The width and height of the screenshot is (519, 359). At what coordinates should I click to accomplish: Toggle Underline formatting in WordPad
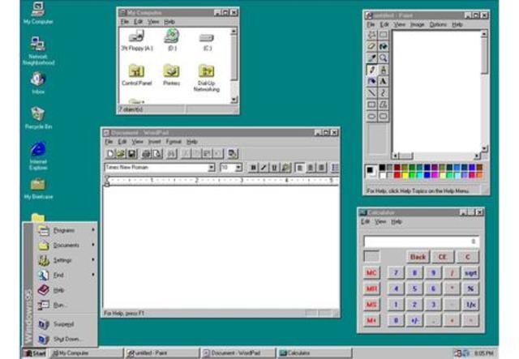[274, 168]
